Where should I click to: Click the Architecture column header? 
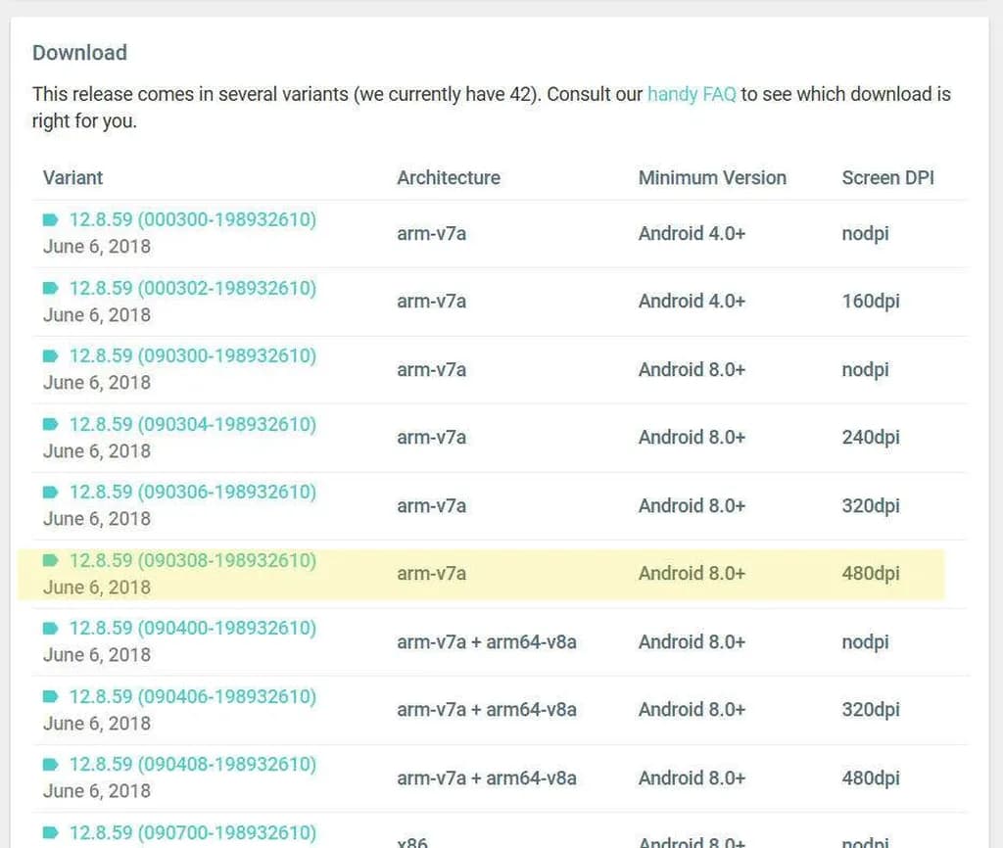pyautogui.click(x=449, y=178)
